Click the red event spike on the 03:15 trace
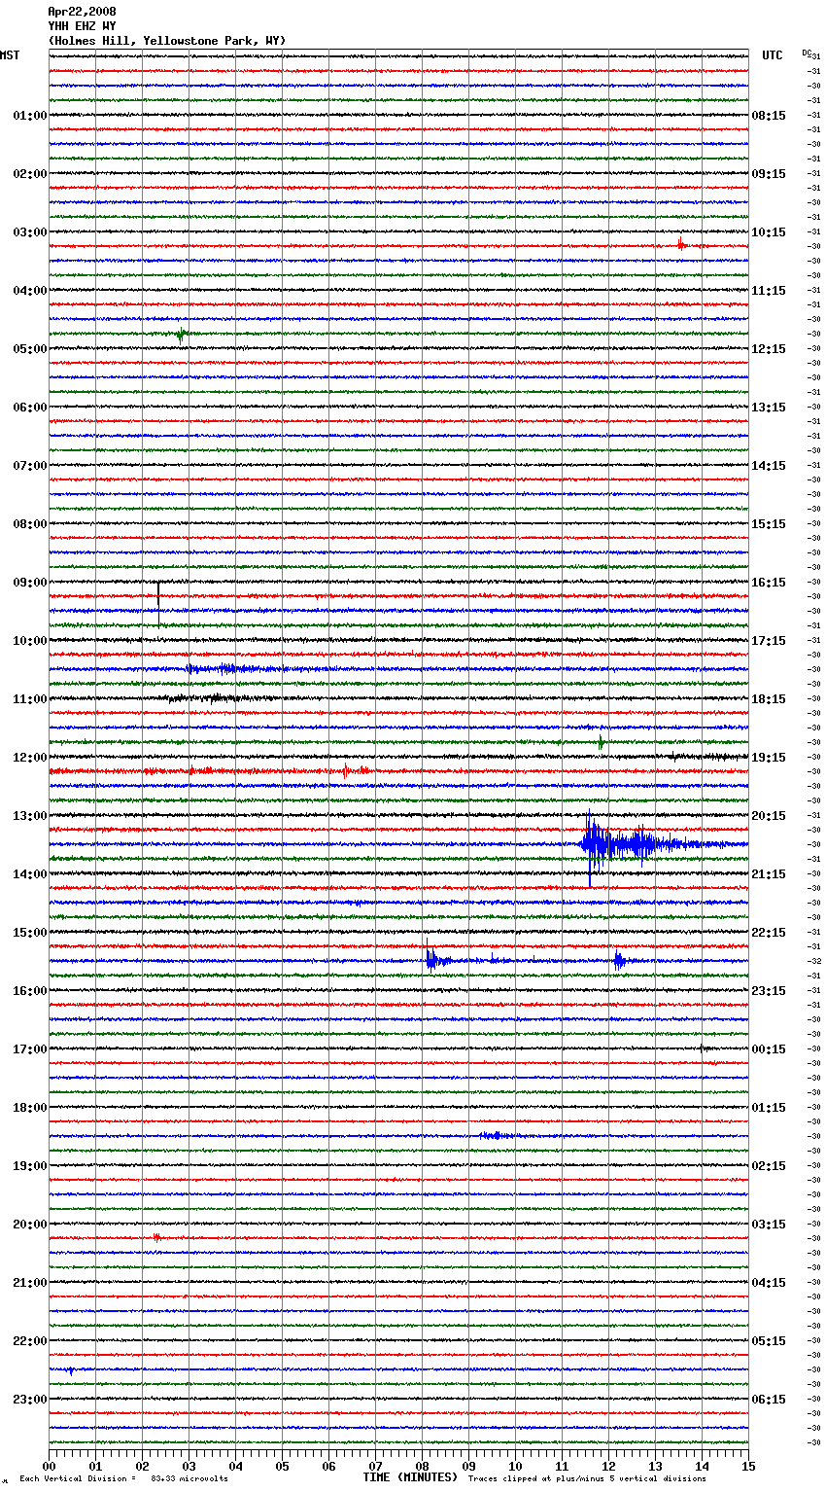 tap(682, 245)
